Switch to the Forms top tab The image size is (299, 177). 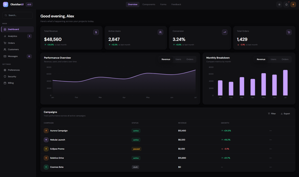tap(163, 4)
